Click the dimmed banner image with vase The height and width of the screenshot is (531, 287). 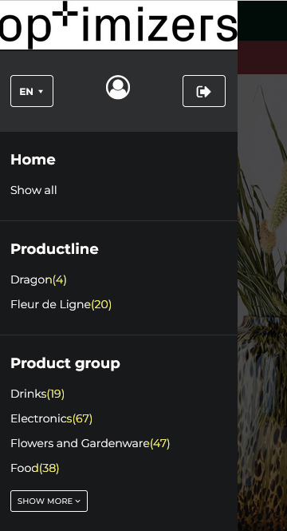[x=262, y=303]
